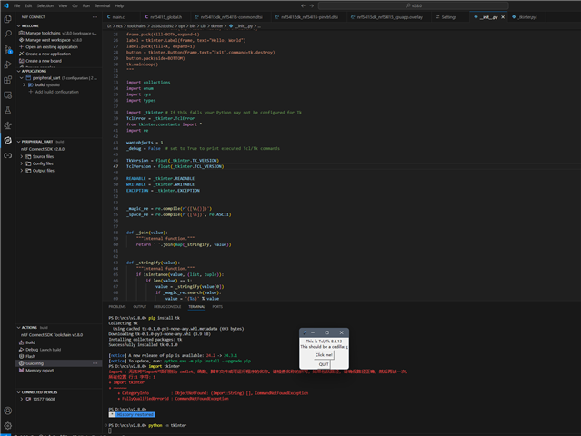
Task: Collapse the peripheral_uart application node
Action: 22,78
